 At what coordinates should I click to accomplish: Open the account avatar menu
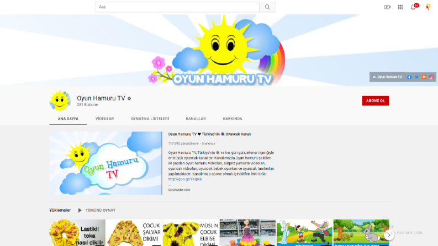tap(428, 7)
